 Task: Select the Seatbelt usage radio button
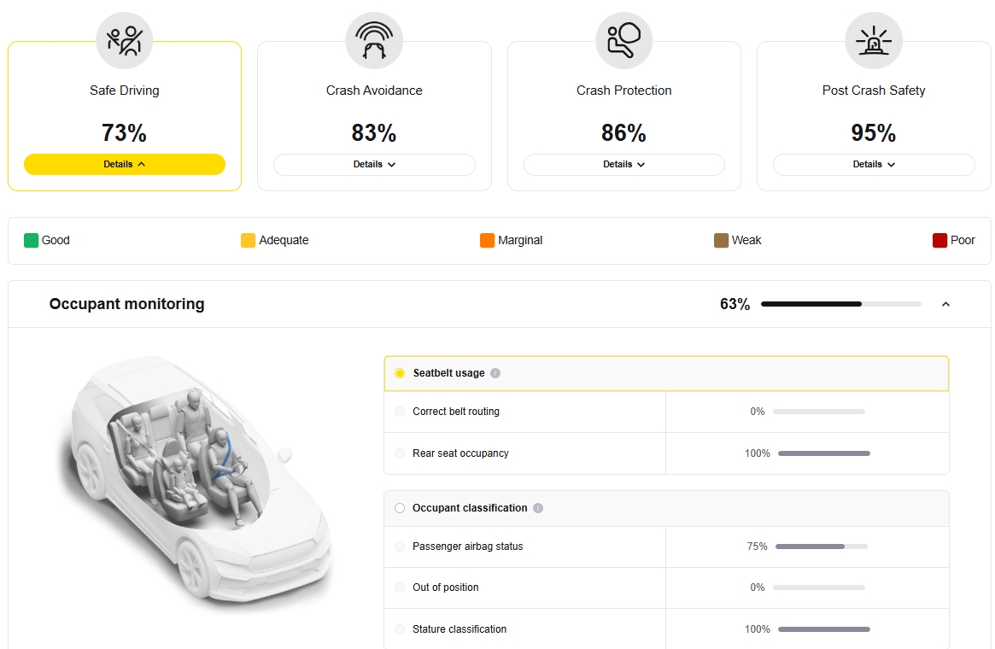(400, 373)
